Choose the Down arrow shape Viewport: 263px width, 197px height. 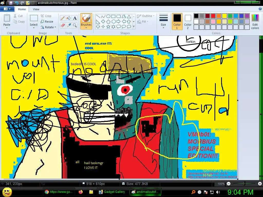[x=98, y=26]
